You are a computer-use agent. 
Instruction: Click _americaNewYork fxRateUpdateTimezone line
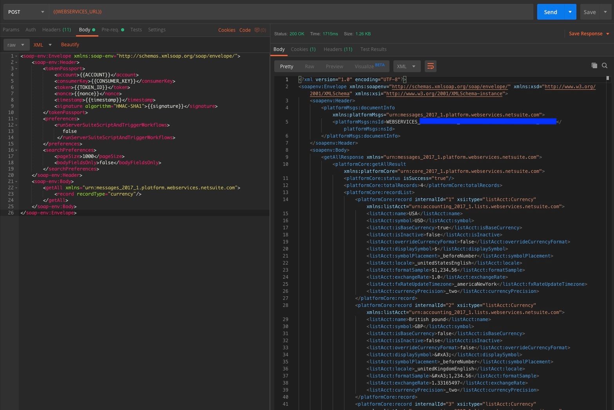[477, 284]
